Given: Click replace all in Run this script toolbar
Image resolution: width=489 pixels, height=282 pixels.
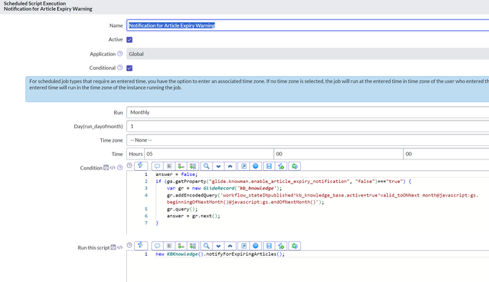Looking at the screenshot, I should pos(193,246).
